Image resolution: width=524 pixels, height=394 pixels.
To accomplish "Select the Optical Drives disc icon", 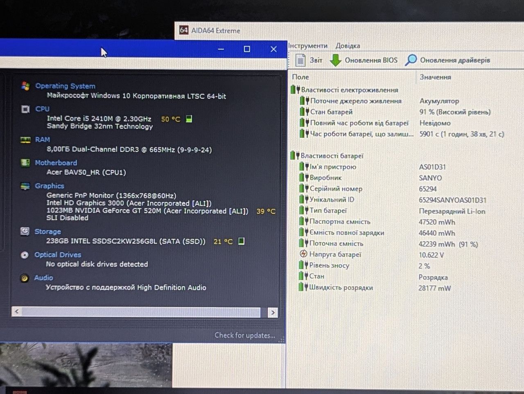I will point(25,255).
